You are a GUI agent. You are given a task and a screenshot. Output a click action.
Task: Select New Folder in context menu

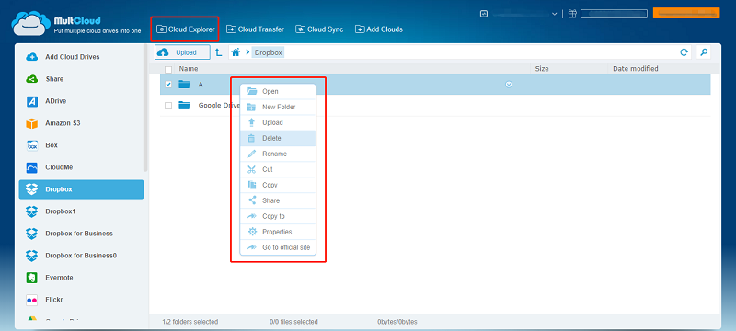click(x=278, y=107)
